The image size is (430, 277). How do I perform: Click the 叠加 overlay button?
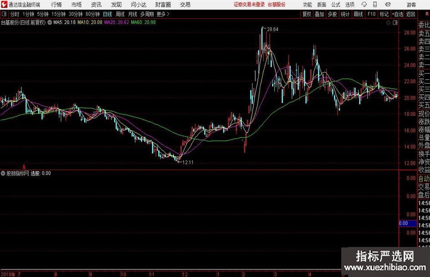(319, 14)
